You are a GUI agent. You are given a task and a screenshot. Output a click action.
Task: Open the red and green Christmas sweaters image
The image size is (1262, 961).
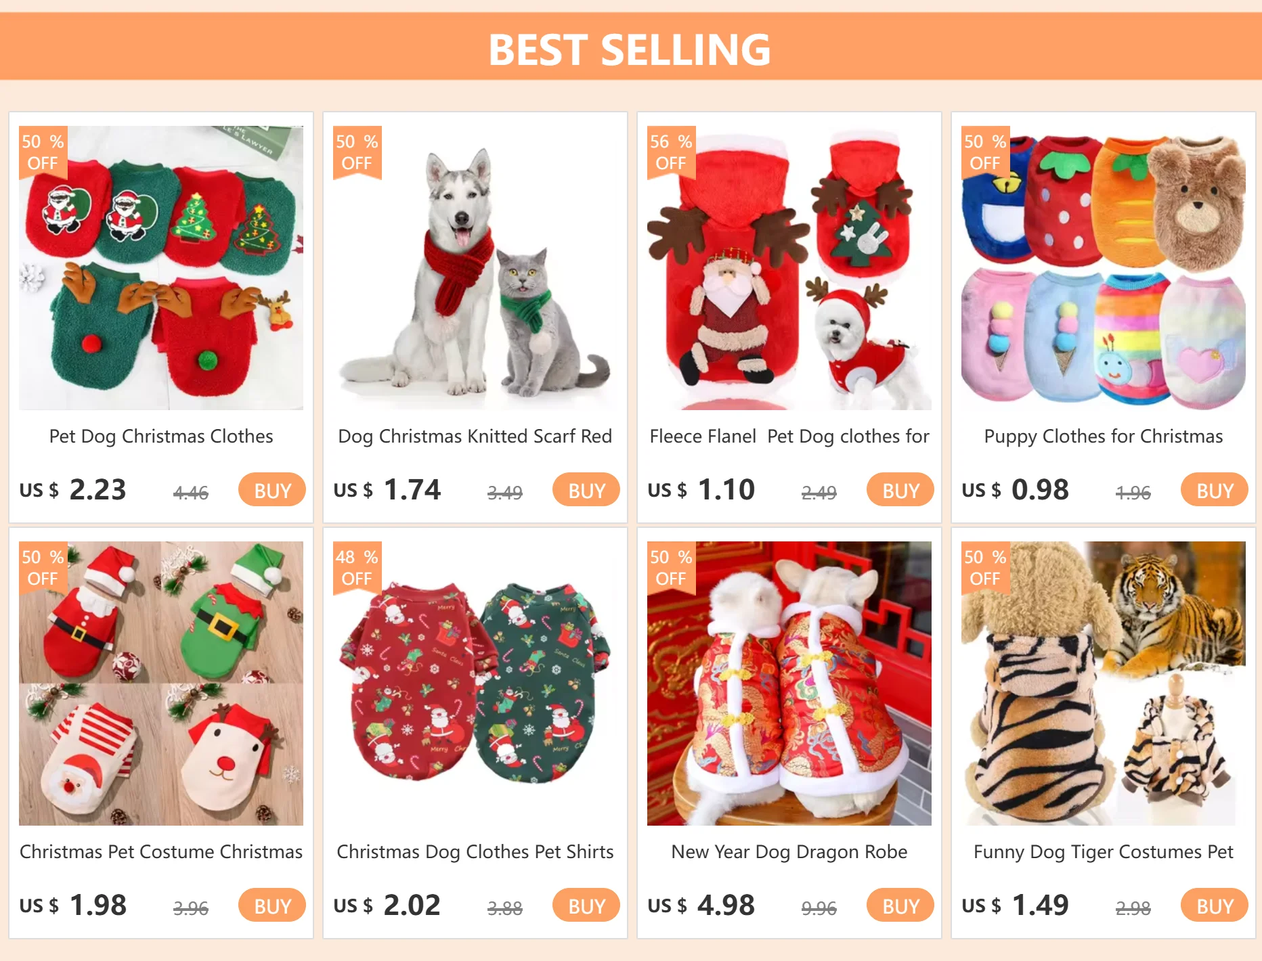pos(161,268)
